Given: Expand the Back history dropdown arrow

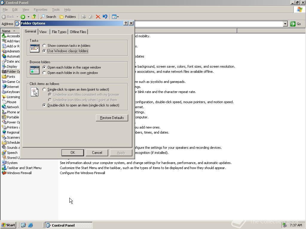Looking at the screenshot, I should (17, 17).
